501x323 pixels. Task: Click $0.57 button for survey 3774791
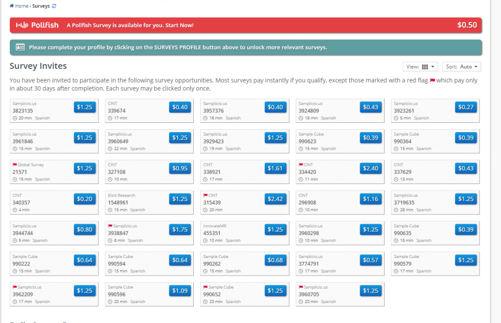click(371, 260)
